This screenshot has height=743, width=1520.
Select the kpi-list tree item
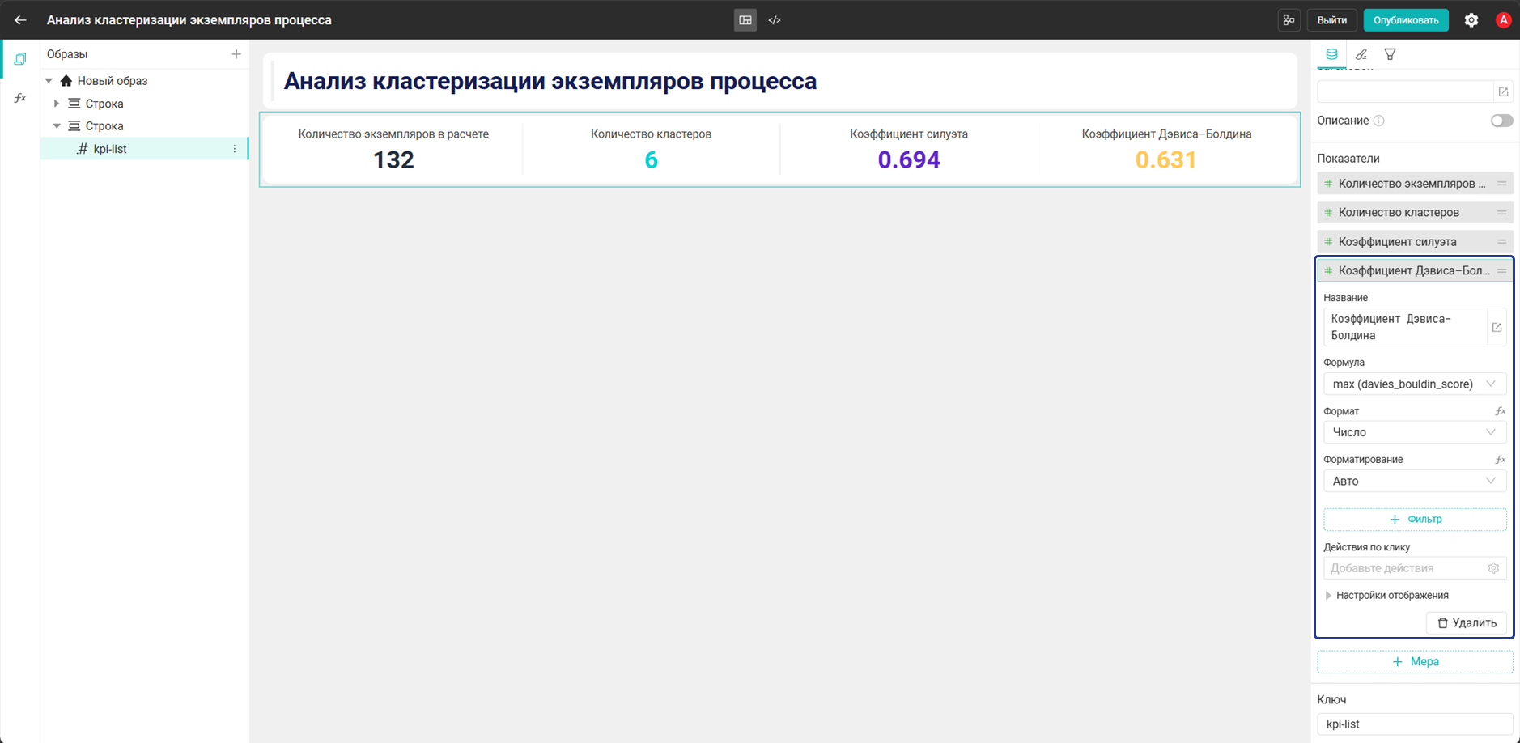144,149
